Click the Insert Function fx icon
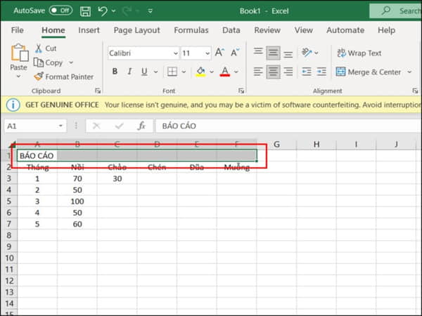Viewport: 422px width, 316px height. click(x=141, y=126)
